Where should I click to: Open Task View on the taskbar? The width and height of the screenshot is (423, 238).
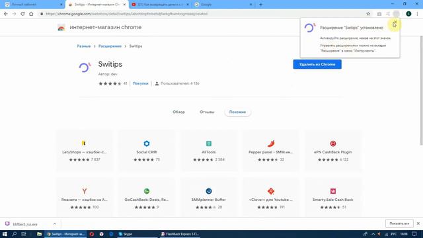[x=24, y=234]
